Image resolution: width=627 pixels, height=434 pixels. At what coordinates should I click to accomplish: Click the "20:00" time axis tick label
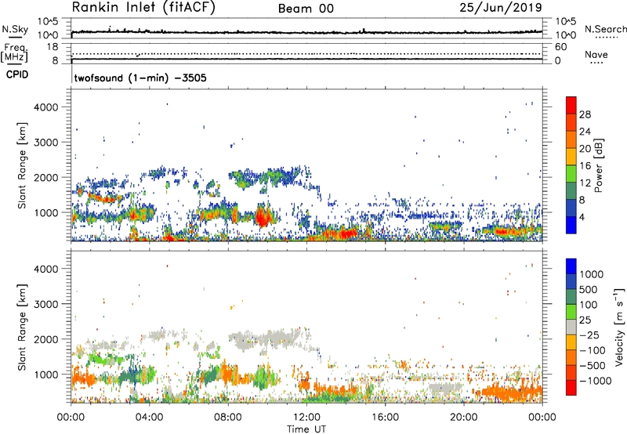click(463, 418)
